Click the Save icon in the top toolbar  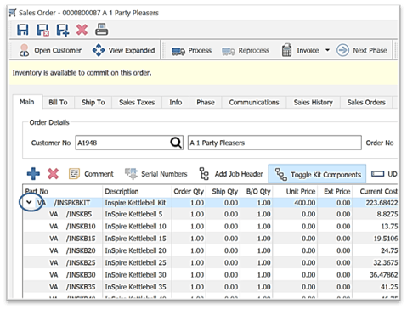point(23,30)
